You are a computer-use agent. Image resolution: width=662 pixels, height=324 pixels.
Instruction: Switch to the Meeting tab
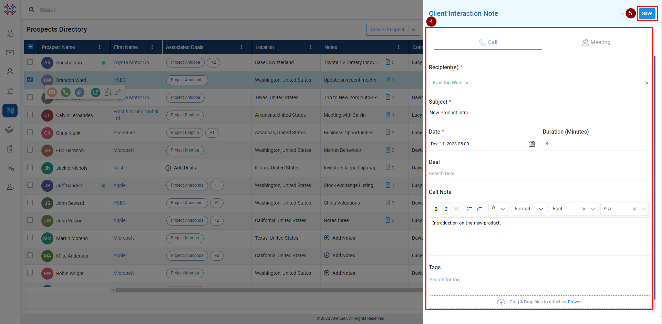[x=596, y=42]
